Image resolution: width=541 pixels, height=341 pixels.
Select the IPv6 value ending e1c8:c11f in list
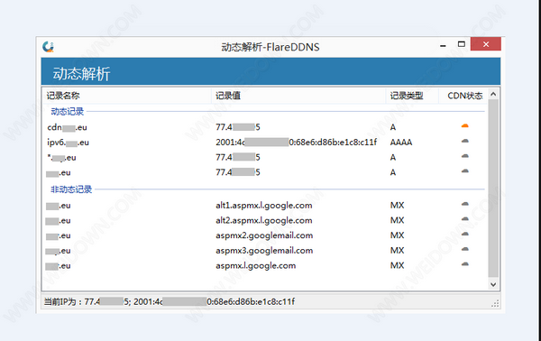pyautogui.click(x=297, y=143)
